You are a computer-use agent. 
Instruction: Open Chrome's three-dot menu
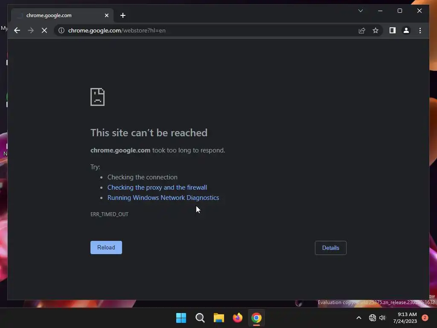[x=420, y=30]
